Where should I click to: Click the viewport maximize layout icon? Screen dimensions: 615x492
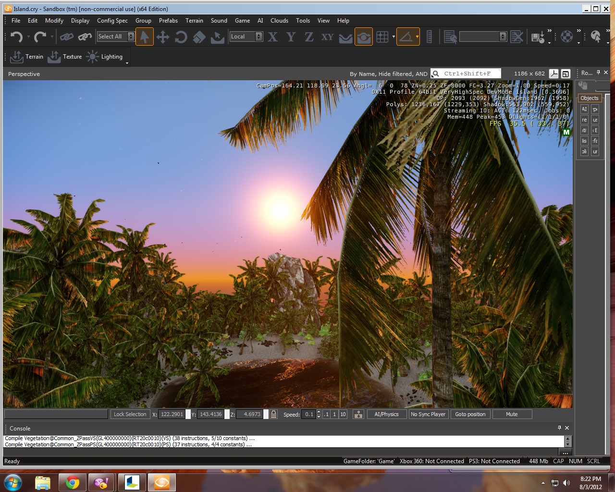pyautogui.click(x=566, y=74)
